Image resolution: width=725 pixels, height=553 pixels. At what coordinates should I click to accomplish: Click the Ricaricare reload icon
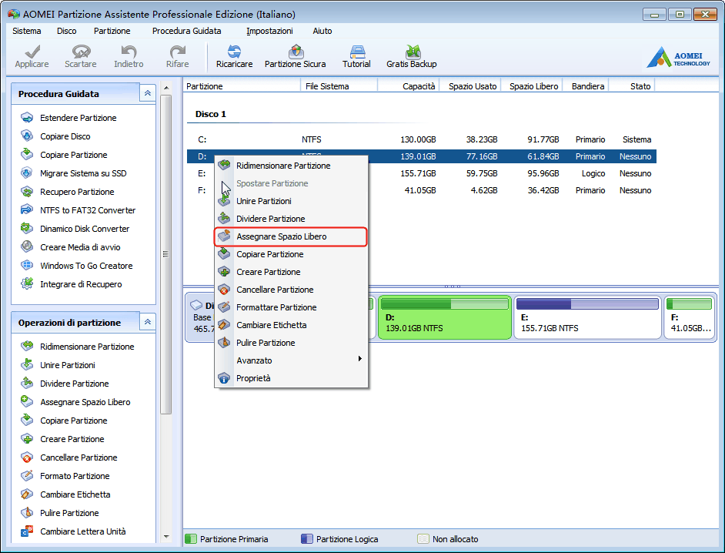(235, 52)
